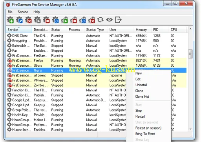Click the 88212K memory value
This screenshot has height=142, width=201.
[141, 60]
